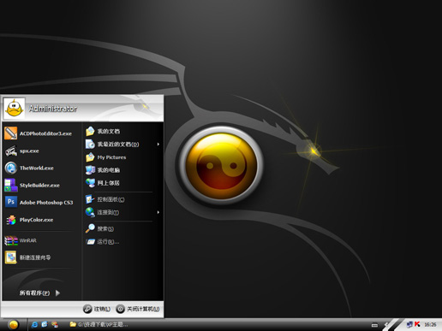Click the red K tray icon
The height and width of the screenshot is (331, 442).
tap(417, 324)
